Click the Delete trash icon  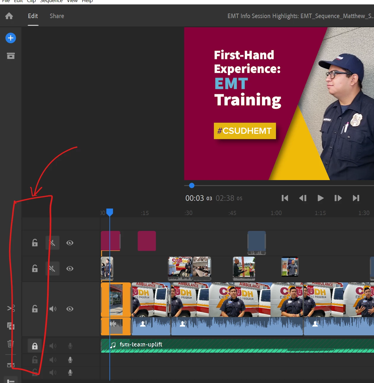10,344
